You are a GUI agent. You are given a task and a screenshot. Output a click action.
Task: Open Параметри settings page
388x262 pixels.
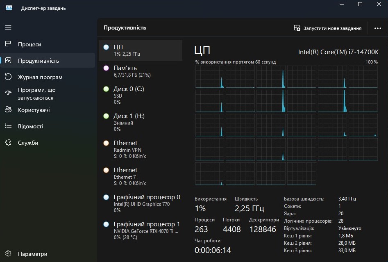(48, 253)
